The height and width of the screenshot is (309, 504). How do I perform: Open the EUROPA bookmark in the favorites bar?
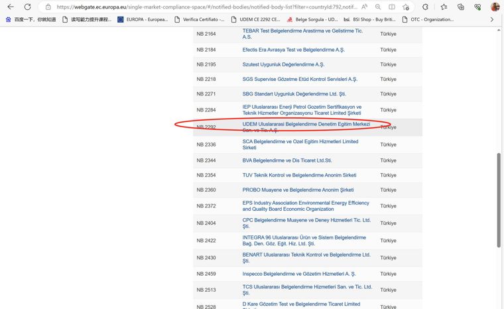(x=143, y=20)
